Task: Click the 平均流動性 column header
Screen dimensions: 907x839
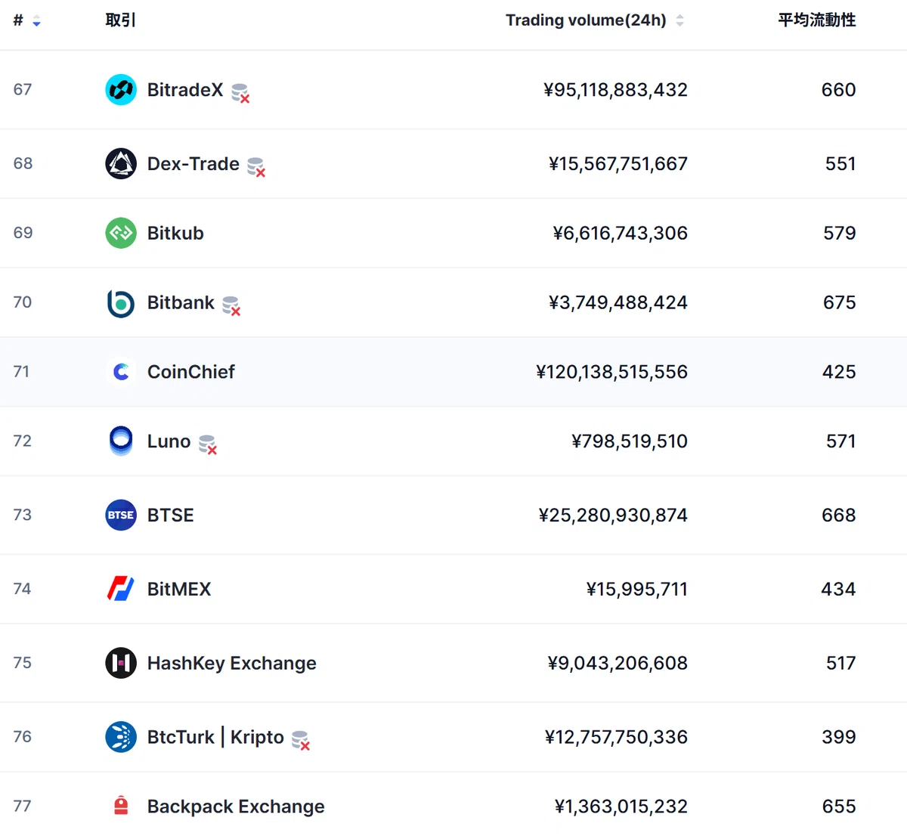Action: pyautogui.click(x=817, y=20)
